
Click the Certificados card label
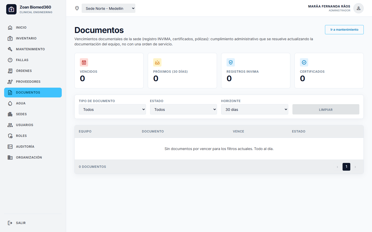click(x=312, y=72)
